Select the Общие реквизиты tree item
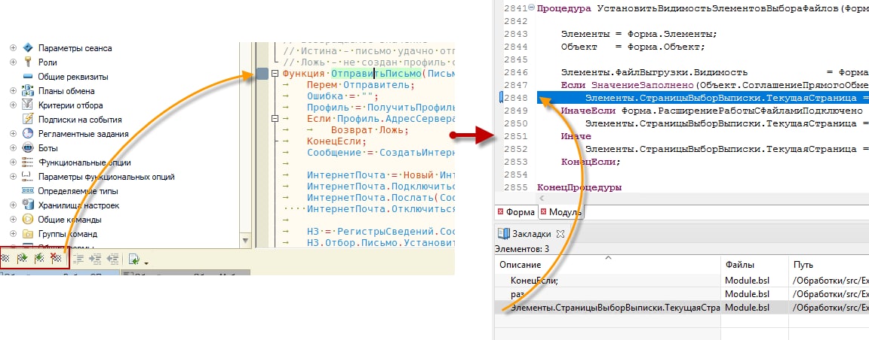The image size is (869, 340). click(x=73, y=77)
